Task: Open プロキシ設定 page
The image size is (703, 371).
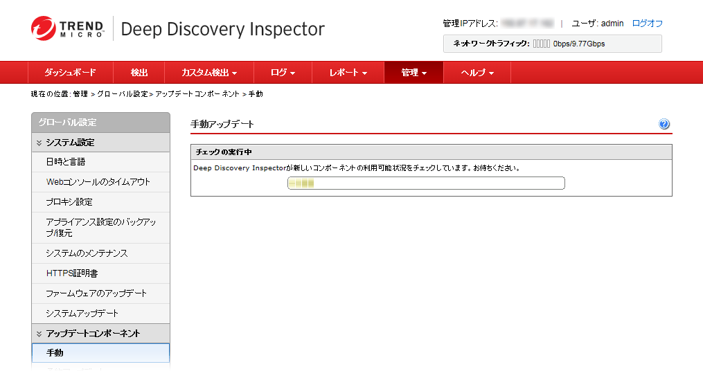Action: pos(101,202)
